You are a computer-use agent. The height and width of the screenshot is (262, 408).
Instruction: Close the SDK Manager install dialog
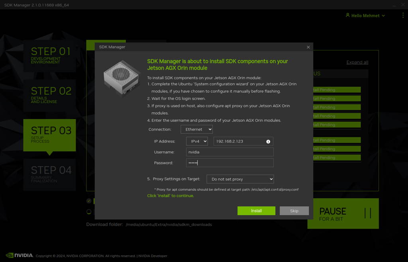308,47
